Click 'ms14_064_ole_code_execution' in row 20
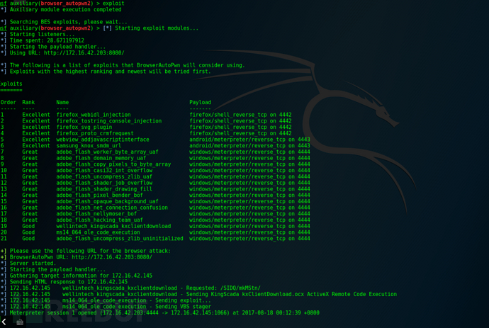Viewport: 489px width, 328px height. pyautogui.click(x=98, y=232)
